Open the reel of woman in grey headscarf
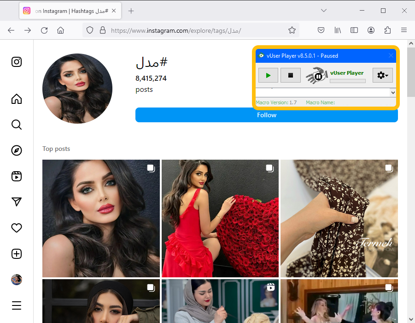This screenshot has width=415, height=323. (x=220, y=301)
